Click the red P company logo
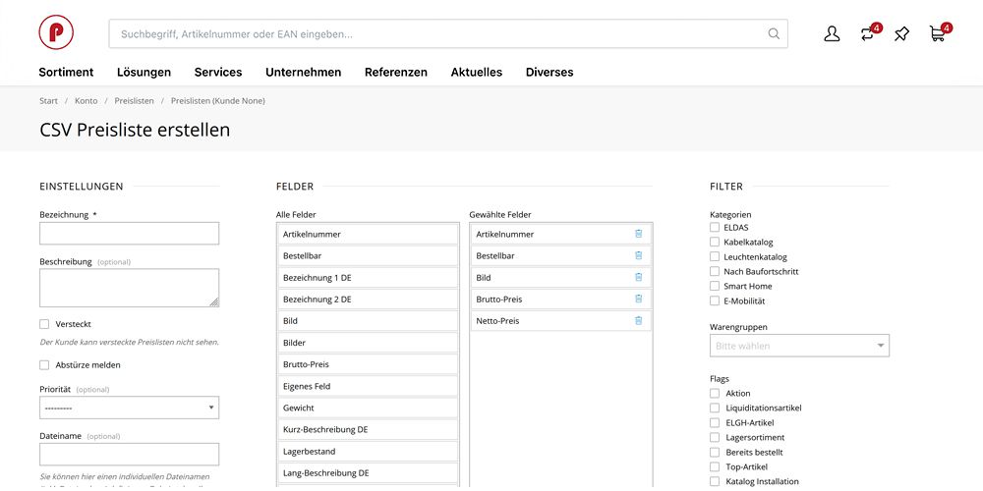This screenshot has width=983, height=491. click(56, 32)
